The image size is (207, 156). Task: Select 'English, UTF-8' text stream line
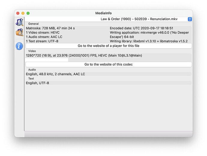pyautogui.click(x=37, y=83)
